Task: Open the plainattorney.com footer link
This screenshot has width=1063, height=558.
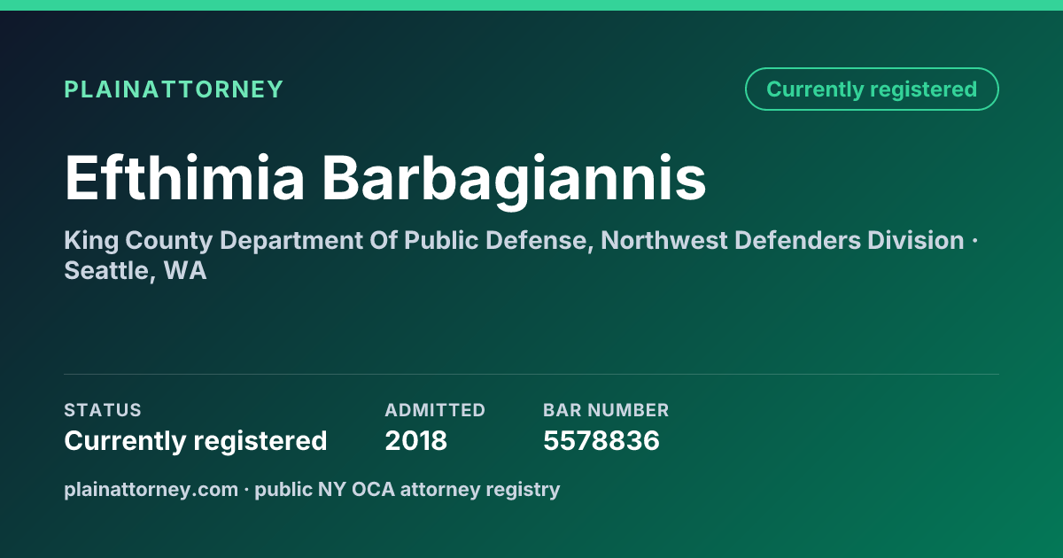Action: click(151, 489)
